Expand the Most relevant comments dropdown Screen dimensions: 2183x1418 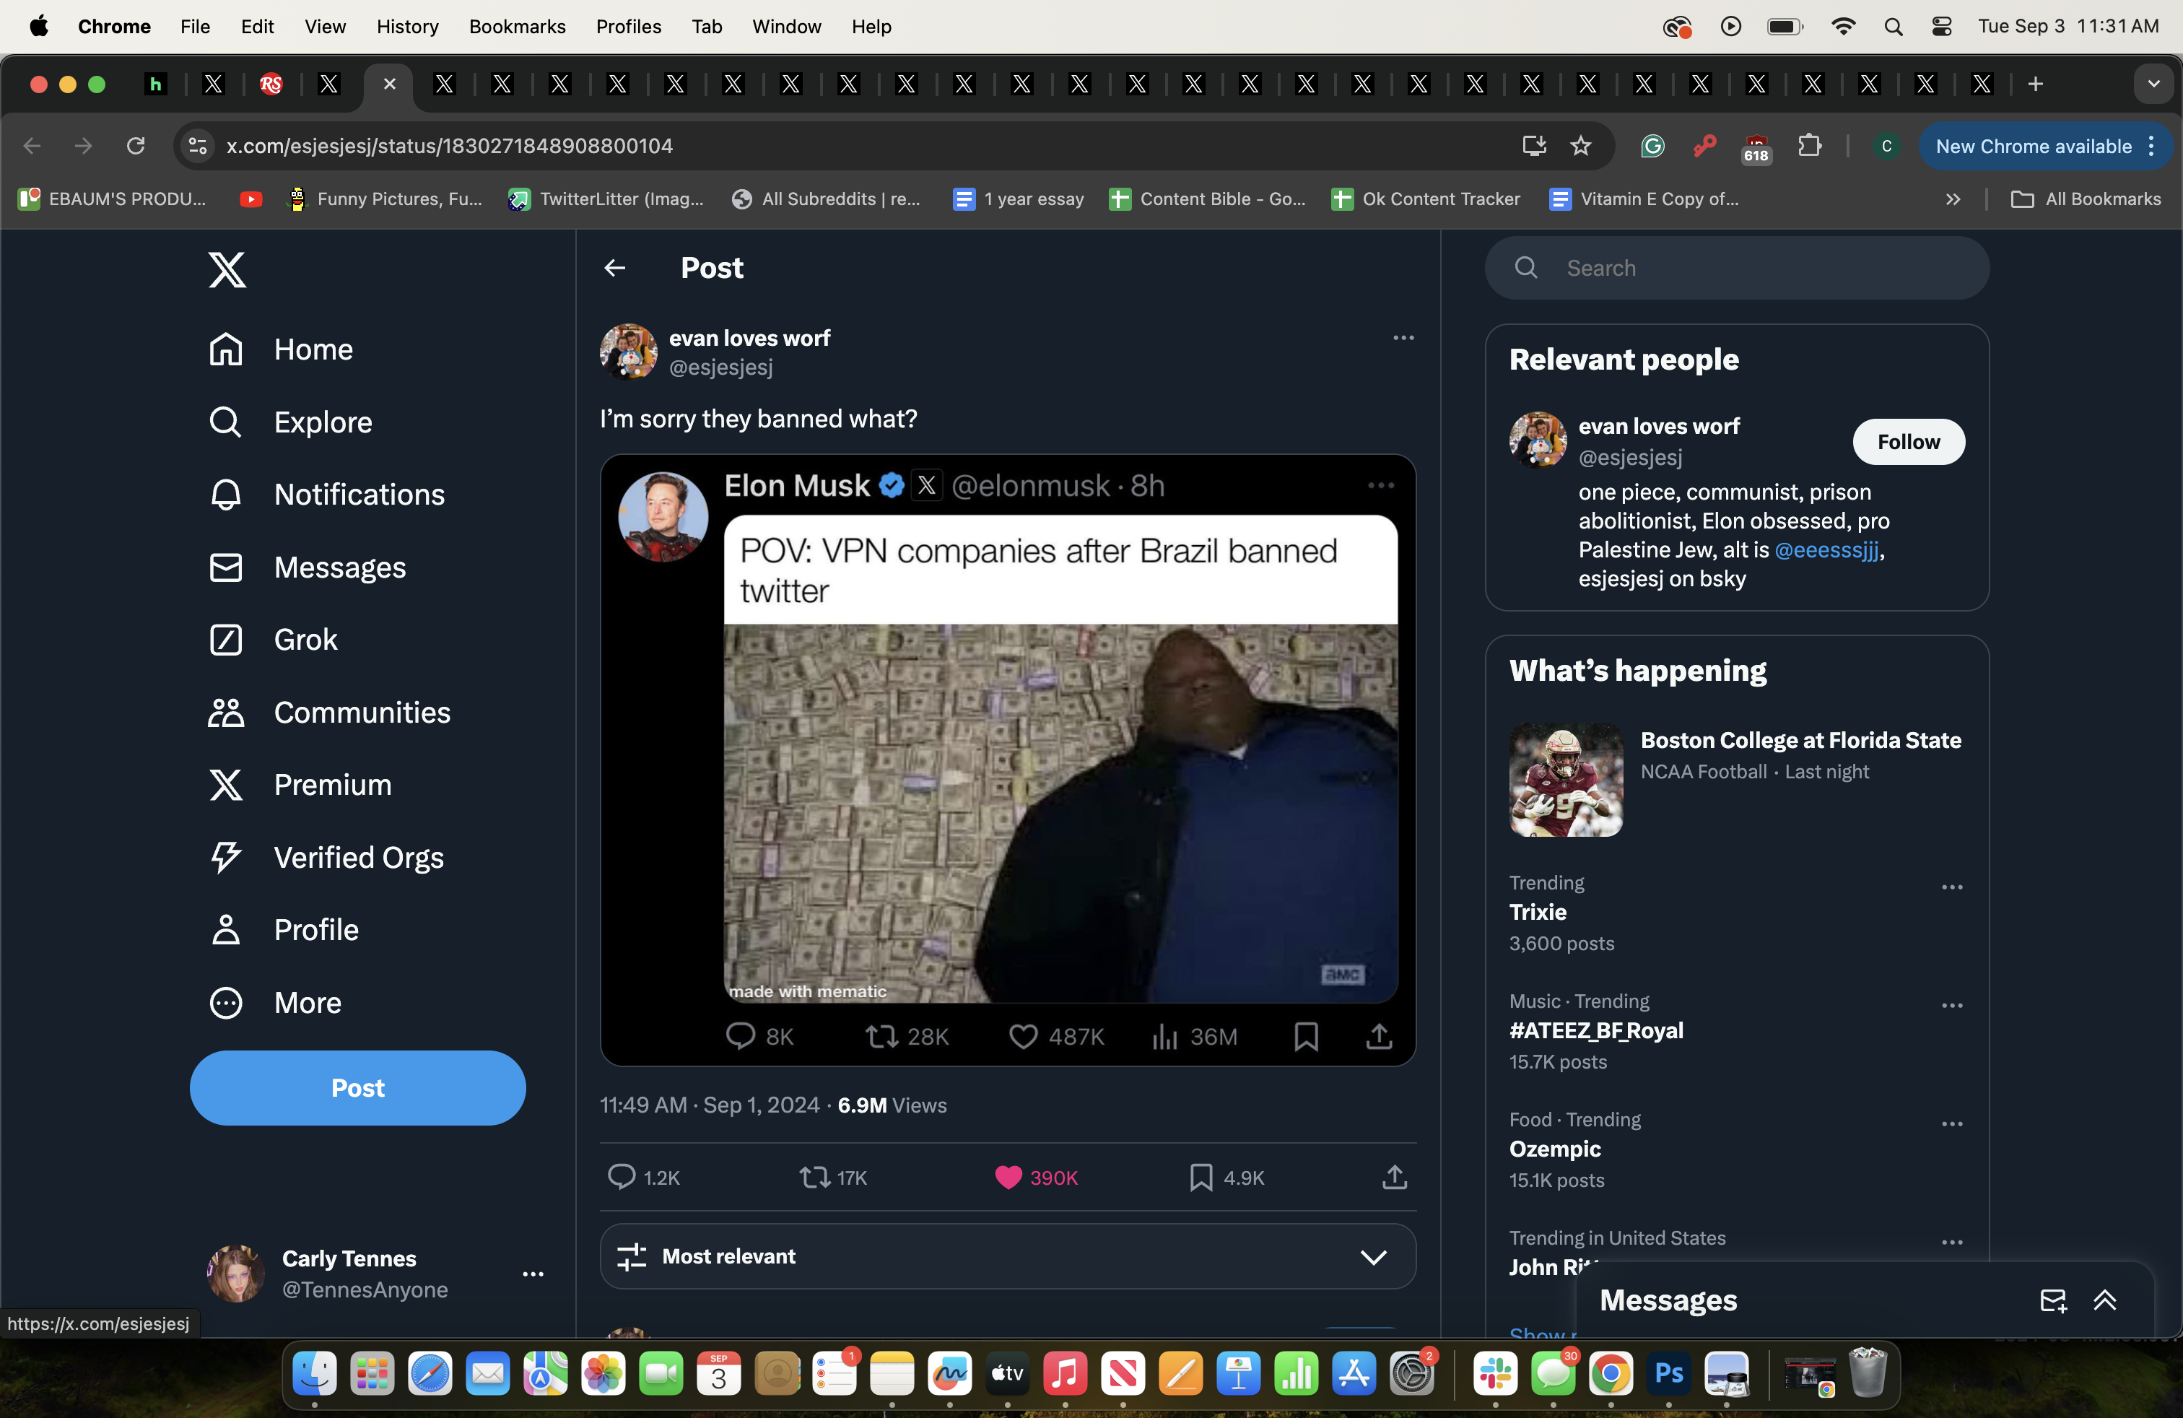(1372, 1256)
